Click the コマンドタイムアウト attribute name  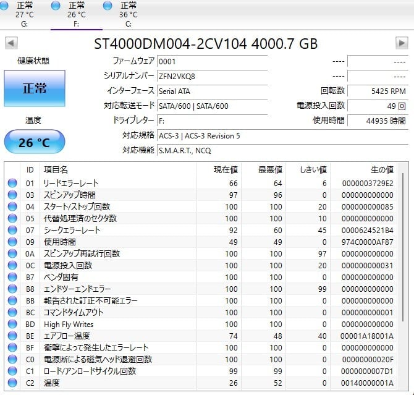click(74, 312)
